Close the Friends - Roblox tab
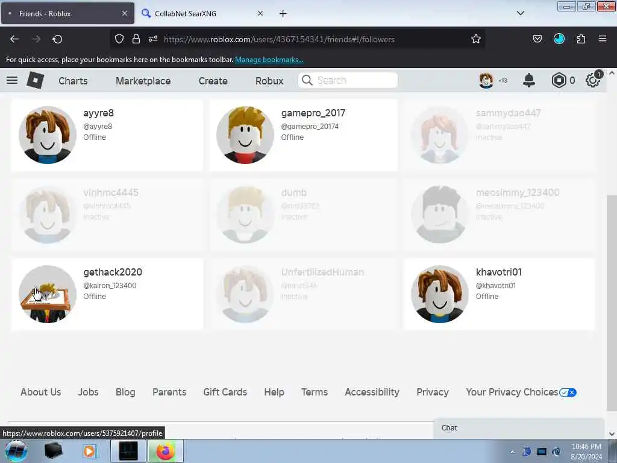The height and width of the screenshot is (463, 617). click(125, 13)
